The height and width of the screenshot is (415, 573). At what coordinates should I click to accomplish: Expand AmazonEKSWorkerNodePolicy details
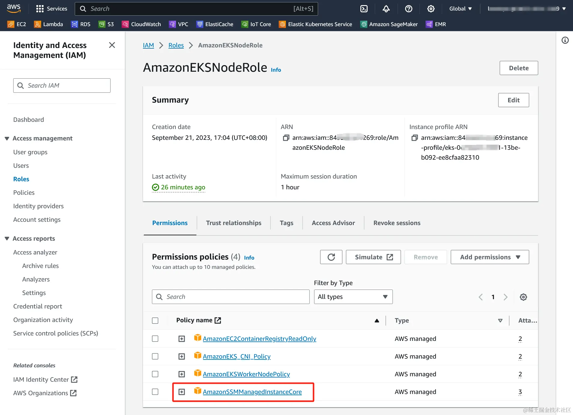coord(182,374)
